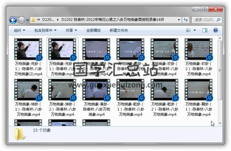Click file name 万物类象-离卦-陈春林-八卦万物类象.mp4
This screenshot has width=231, height=151.
(x=97, y=109)
